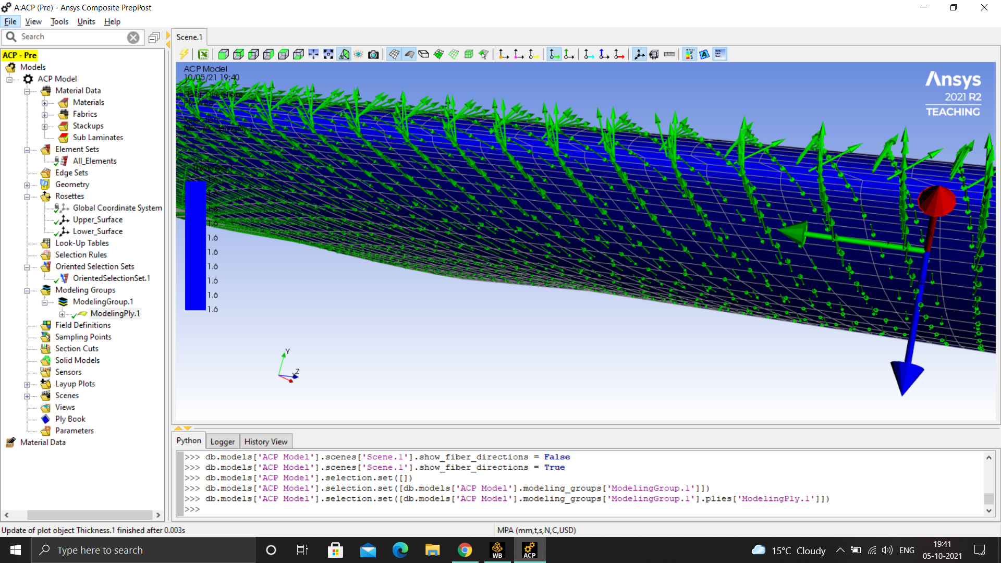The width and height of the screenshot is (1001, 563).
Task: Toggle the info text overlay button
Action: click(719, 54)
